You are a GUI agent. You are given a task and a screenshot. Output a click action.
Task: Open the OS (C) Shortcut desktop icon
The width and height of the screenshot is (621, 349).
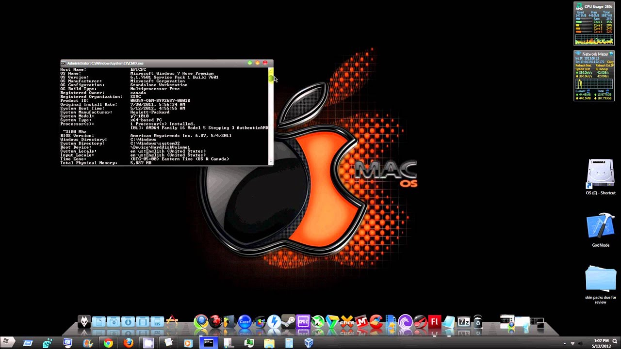point(601,177)
